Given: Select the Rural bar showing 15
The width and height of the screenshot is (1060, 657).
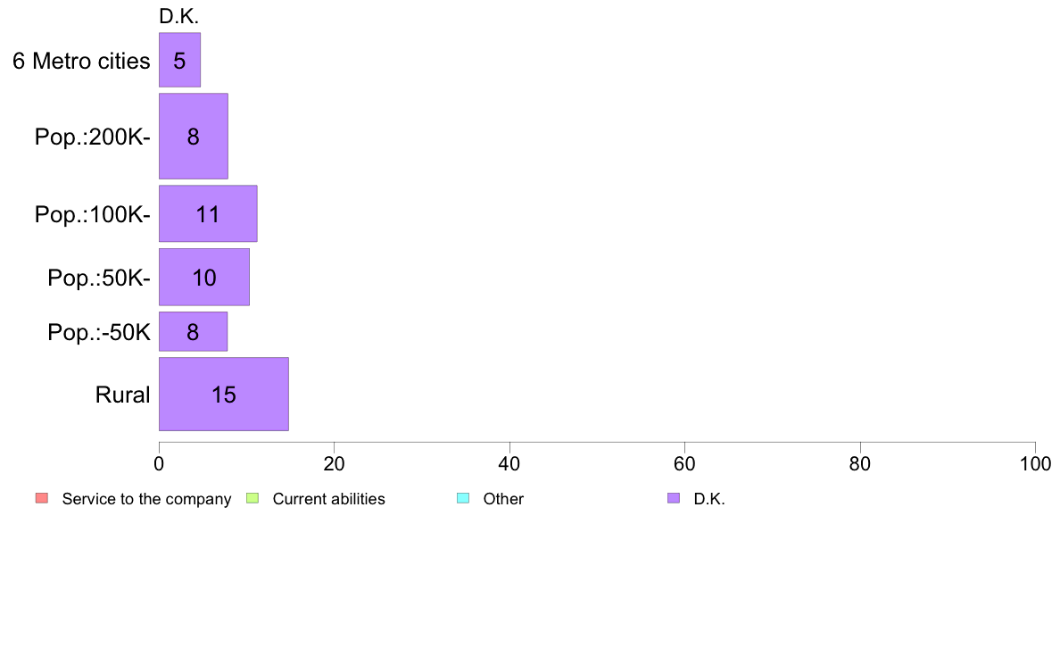Looking at the screenshot, I should pyautogui.click(x=223, y=395).
